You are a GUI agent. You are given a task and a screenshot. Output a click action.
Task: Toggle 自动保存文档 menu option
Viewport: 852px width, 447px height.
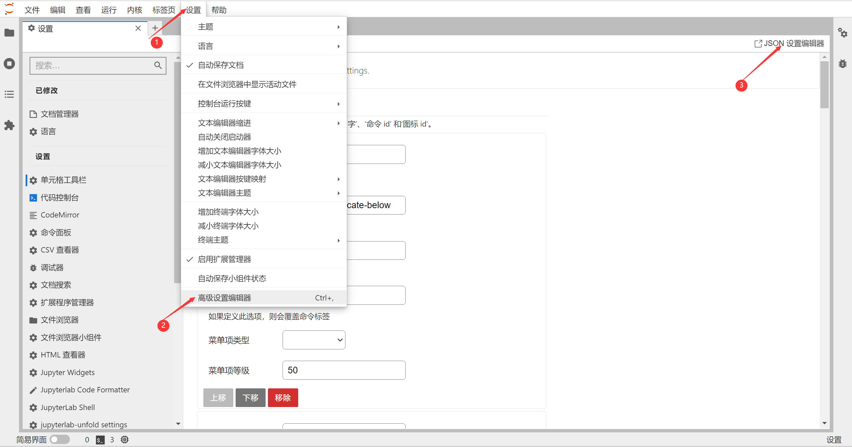(264, 65)
